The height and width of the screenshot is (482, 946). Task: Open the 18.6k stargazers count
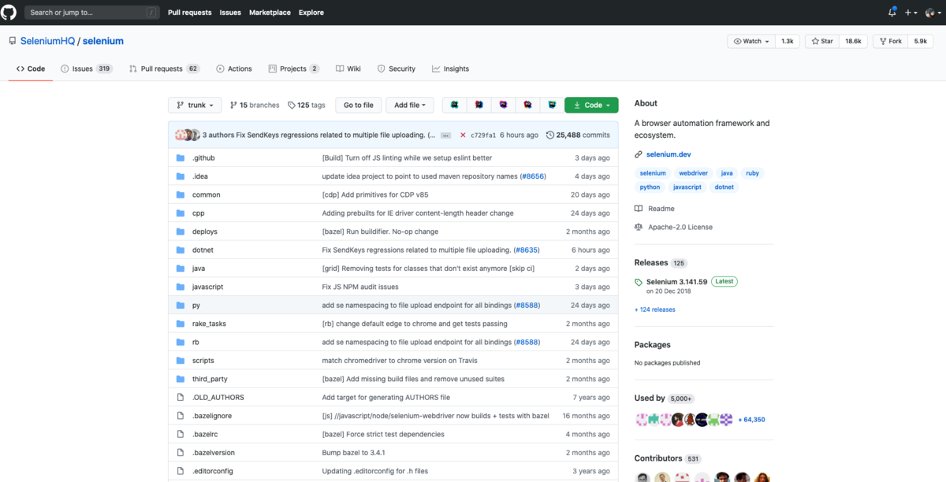pyautogui.click(x=853, y=41)
